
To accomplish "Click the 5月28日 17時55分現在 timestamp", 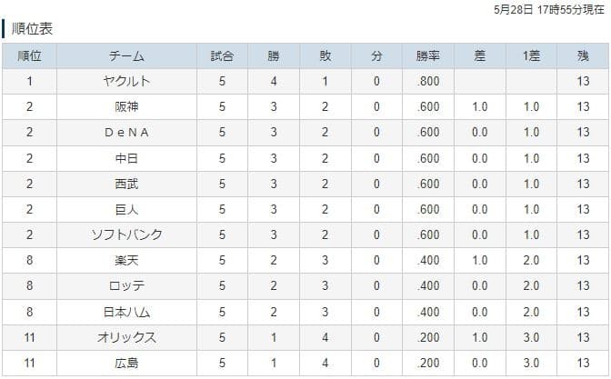I will (x=549, y=9).
